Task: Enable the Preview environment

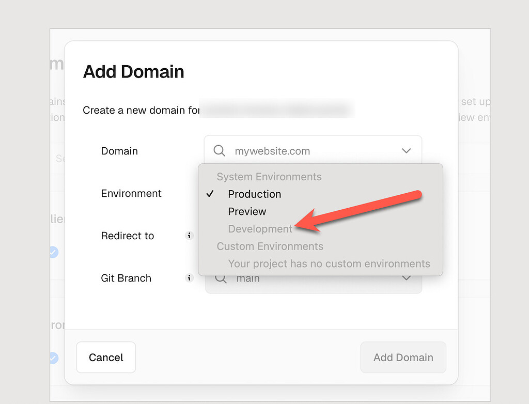Action: click(247, 211)
